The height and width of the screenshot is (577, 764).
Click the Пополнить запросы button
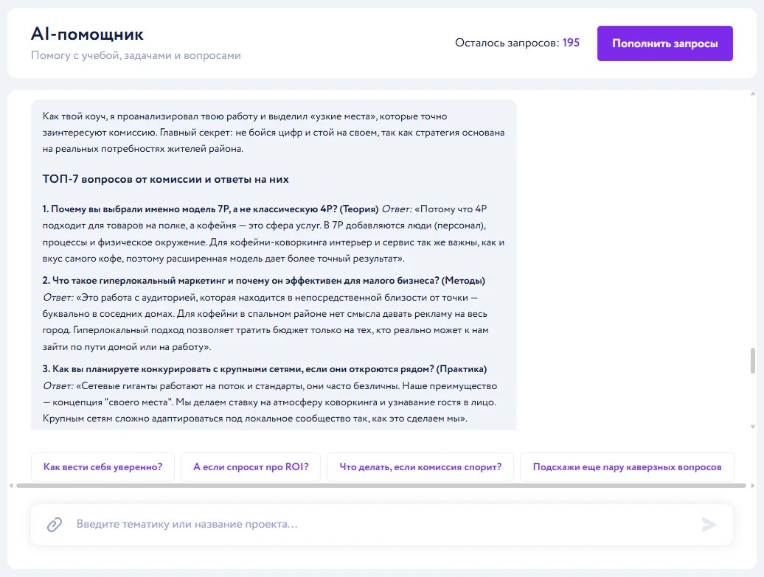click(x=664, y=43)
